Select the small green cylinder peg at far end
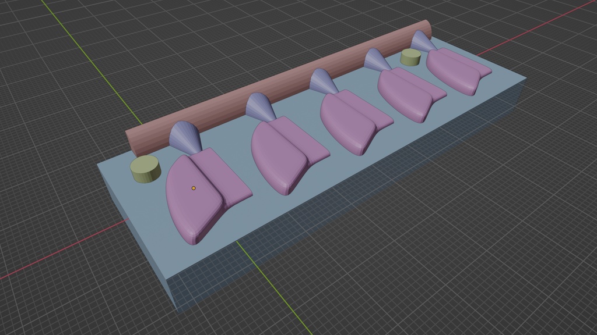The width and height of the screenshot is (597, 335). click(x=411, y=57)
